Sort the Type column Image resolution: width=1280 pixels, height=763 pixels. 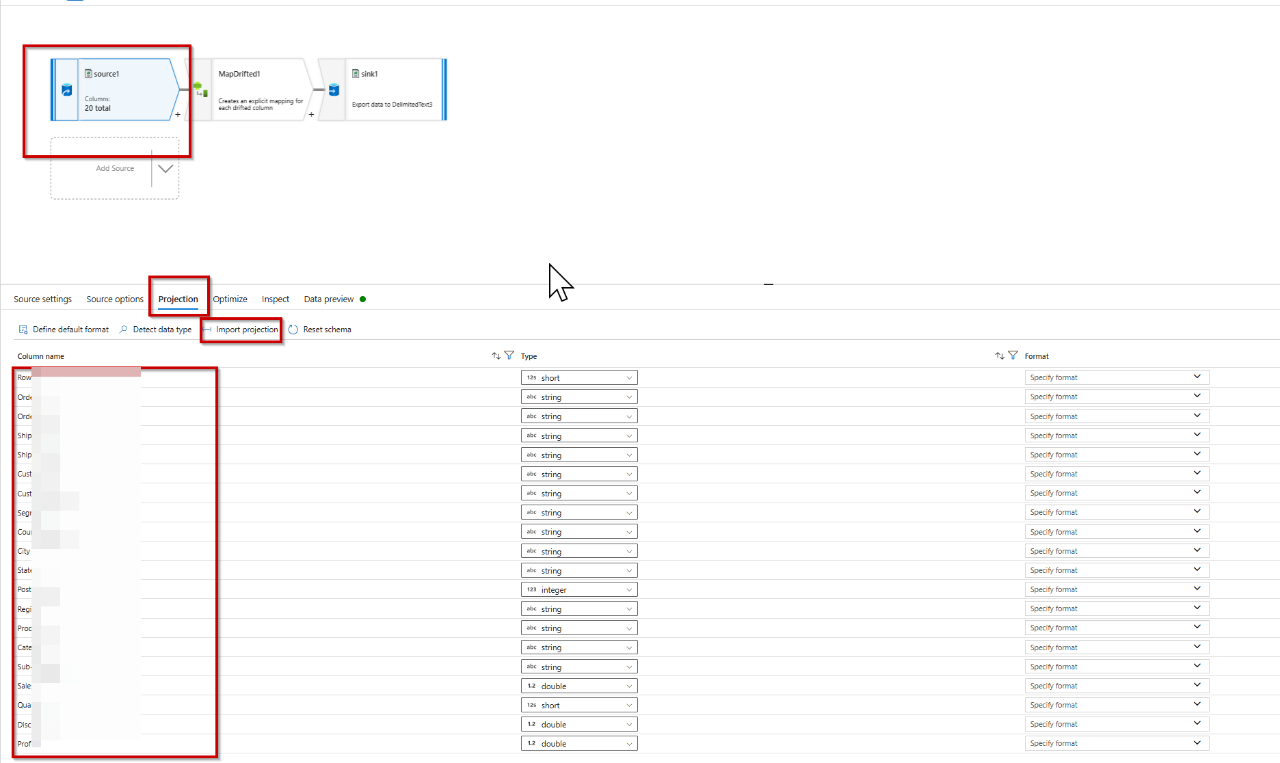1000,356
